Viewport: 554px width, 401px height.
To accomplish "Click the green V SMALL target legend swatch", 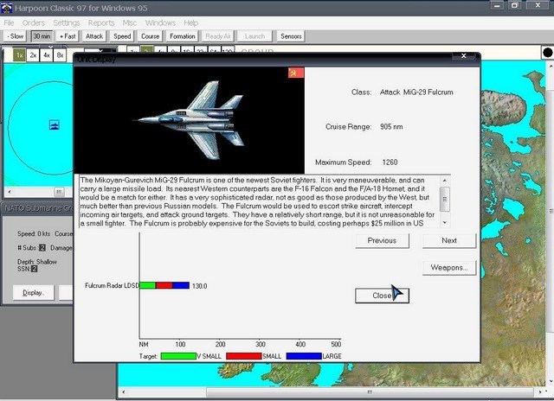I will [178, 355].
